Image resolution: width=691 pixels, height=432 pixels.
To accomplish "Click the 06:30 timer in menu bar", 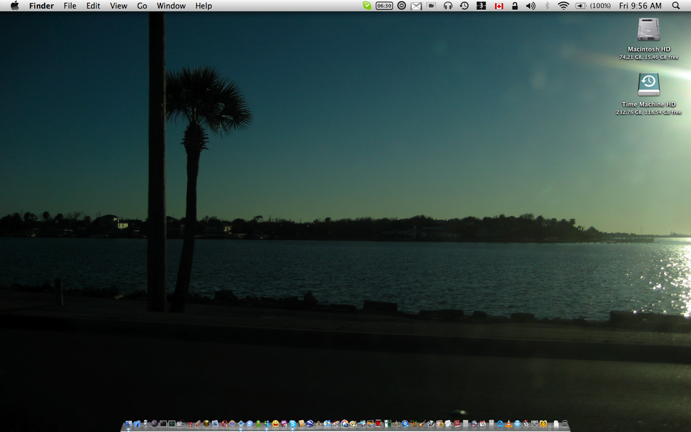I will (384, 5).
